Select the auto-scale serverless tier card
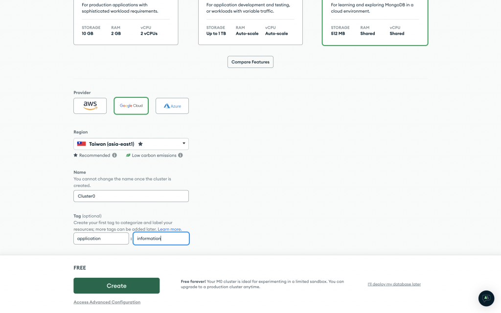 click(x=250, y=22)
